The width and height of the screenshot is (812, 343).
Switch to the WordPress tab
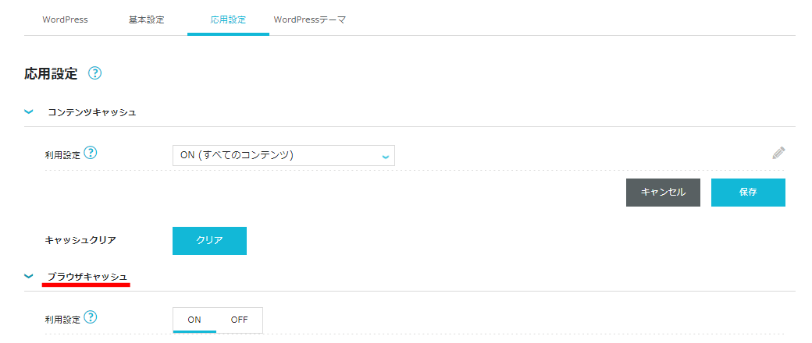click(x=66, y=19)
